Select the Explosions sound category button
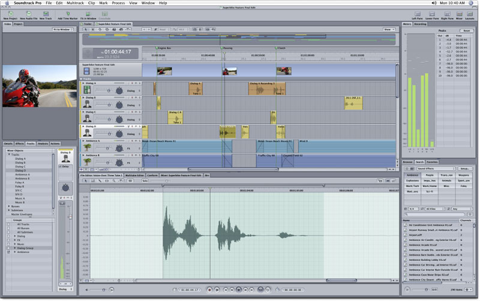Viewport: 480px width, 301px height. [412, 180]
